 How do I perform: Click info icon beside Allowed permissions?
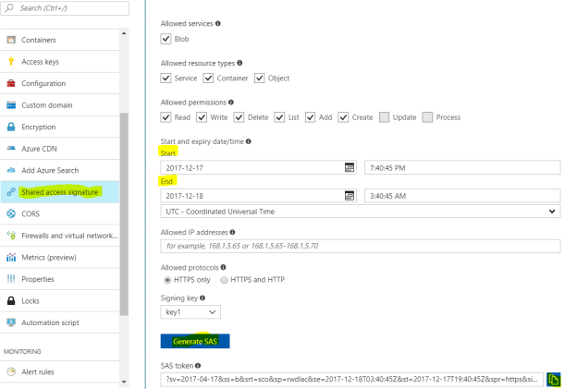231,103
